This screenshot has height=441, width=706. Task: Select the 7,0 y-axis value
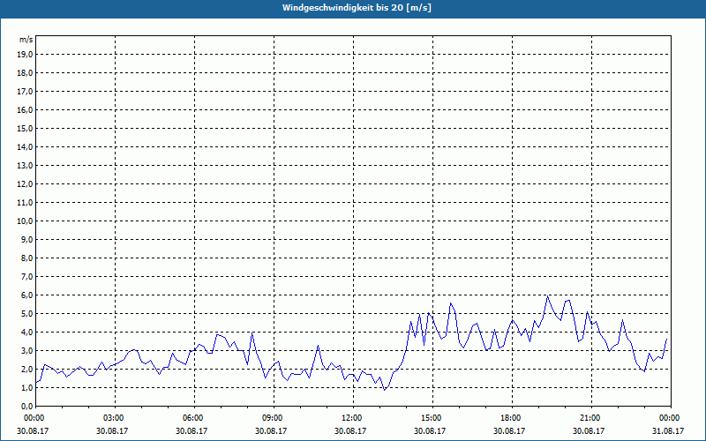click(27, 276)
